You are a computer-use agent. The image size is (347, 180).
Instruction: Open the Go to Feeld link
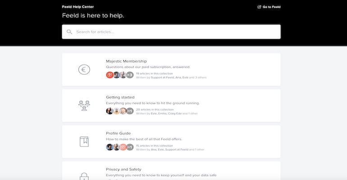pyautogui.click(x=269, y=7)
